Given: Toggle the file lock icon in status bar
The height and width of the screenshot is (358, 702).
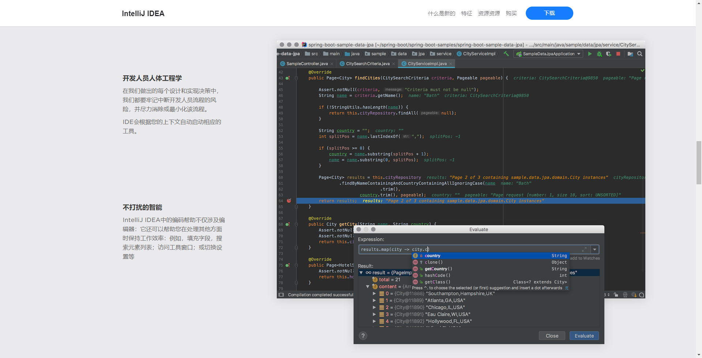Looking at the screenshot, I should pos(616,295).
